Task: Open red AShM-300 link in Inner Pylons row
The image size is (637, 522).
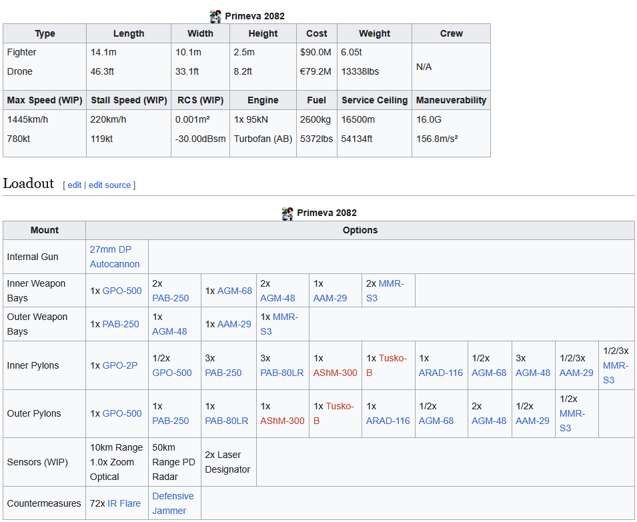Action: click(x=335, y=373)
